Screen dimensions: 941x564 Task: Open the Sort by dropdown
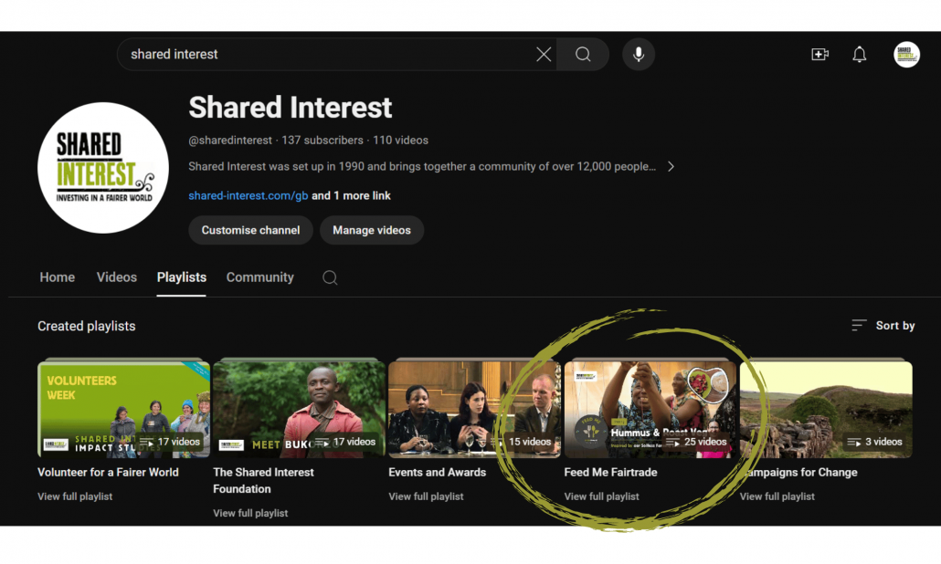point(883,326)
